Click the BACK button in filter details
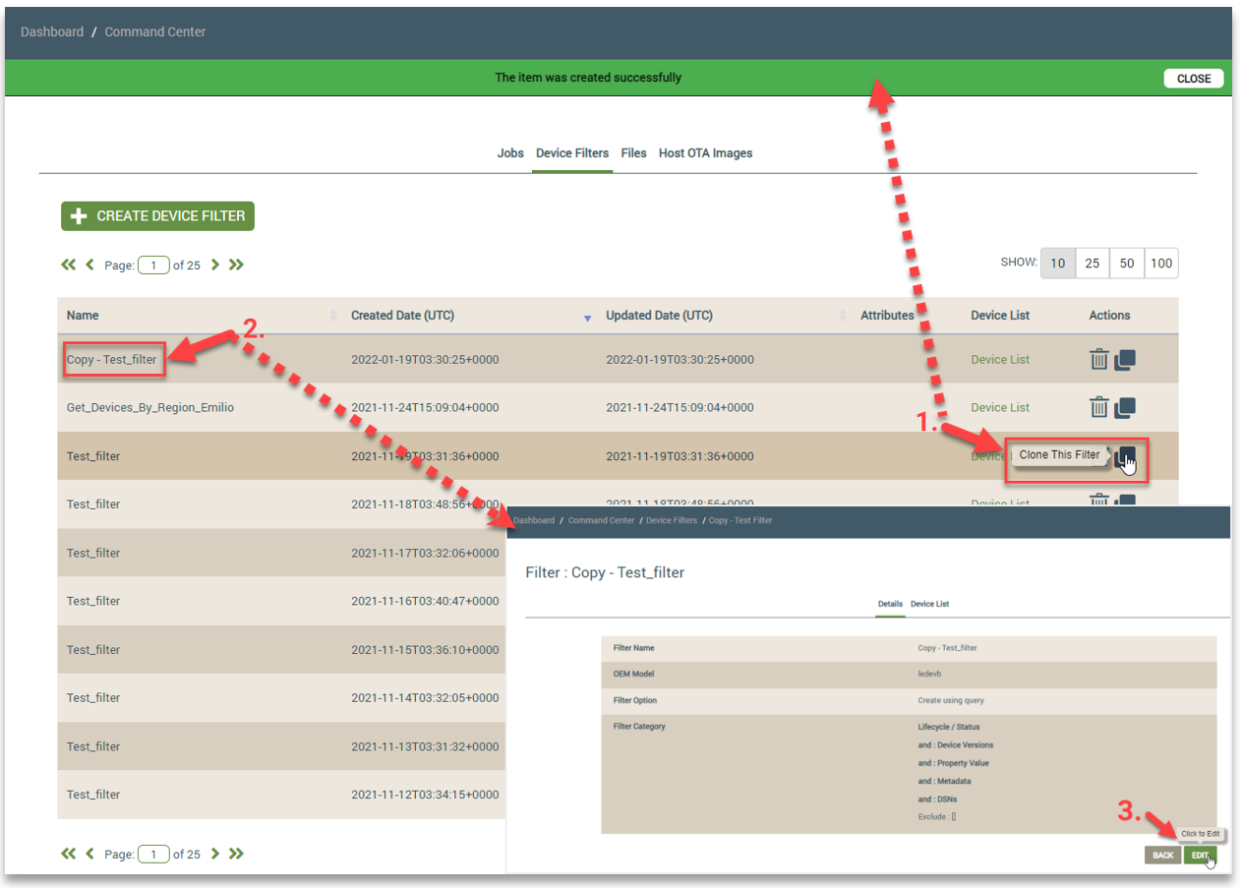The height and width of the screenshot is (888, 1241). [1162, 856]
